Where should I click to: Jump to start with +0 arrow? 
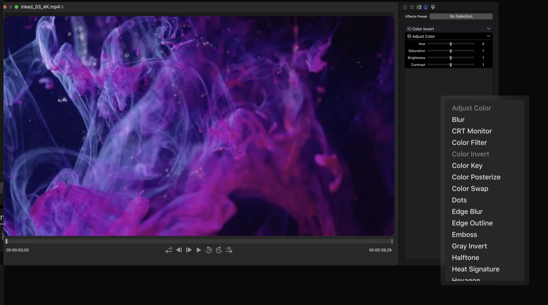coord(169,250)
